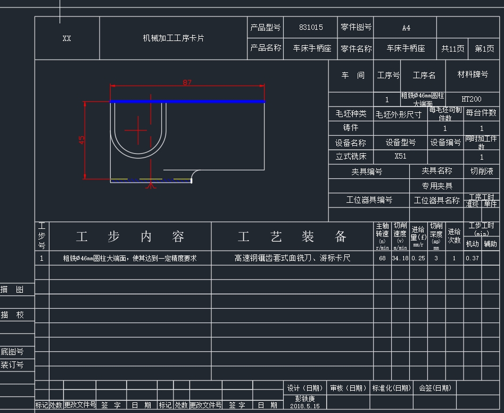Click the 共11页 page count text

452,48
